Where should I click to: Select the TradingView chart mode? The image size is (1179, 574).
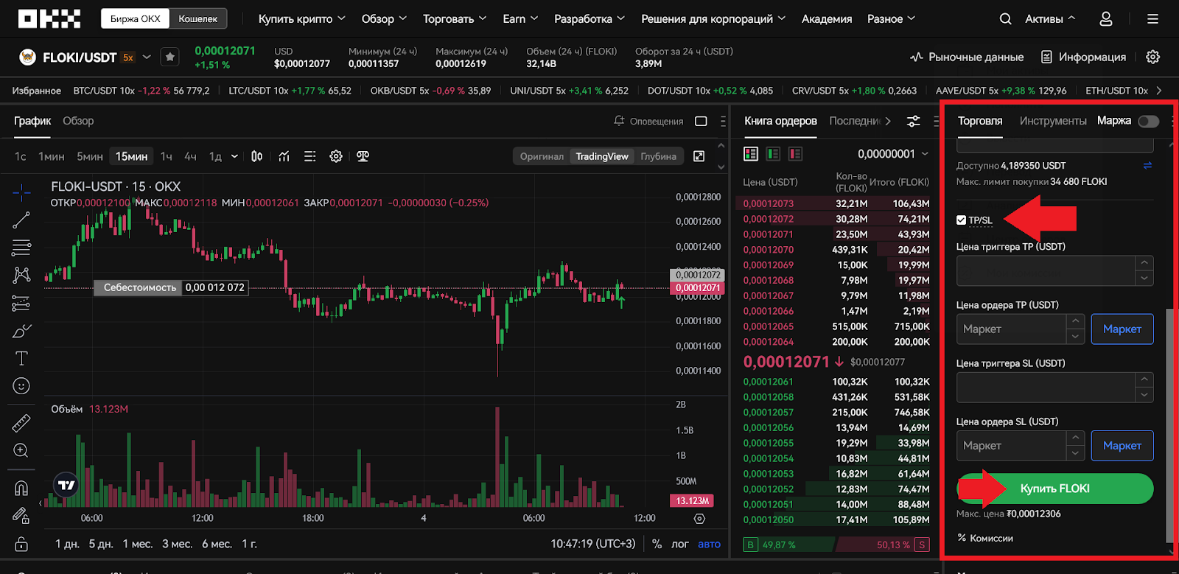(602, 156)
